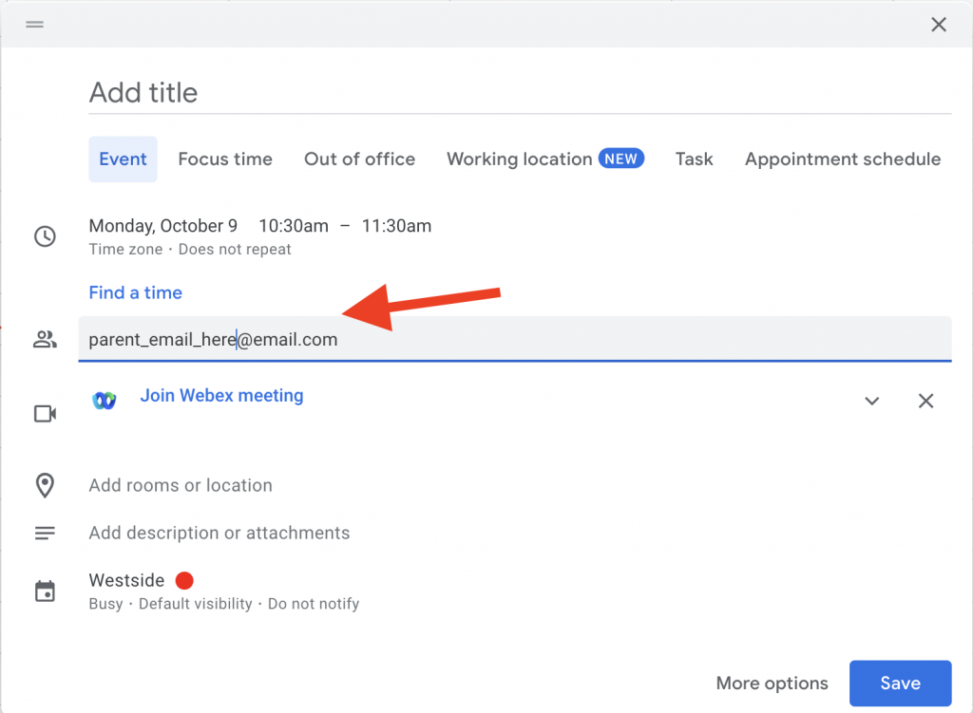Click the guest email input field
Screen dimensions: 973x713
click(x=514, y=339)
